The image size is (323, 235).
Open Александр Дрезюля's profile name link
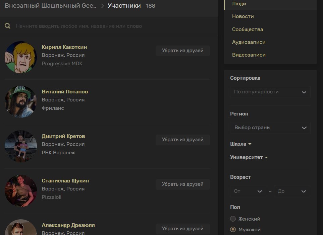click(68, 225)
